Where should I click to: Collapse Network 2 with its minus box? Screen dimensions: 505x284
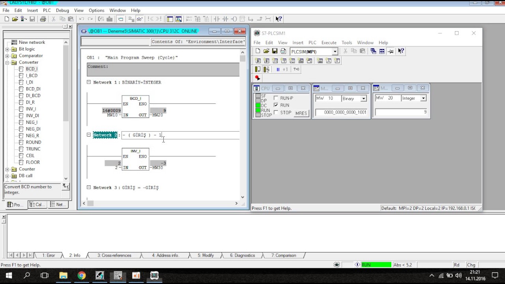click(x=89, y=135)
